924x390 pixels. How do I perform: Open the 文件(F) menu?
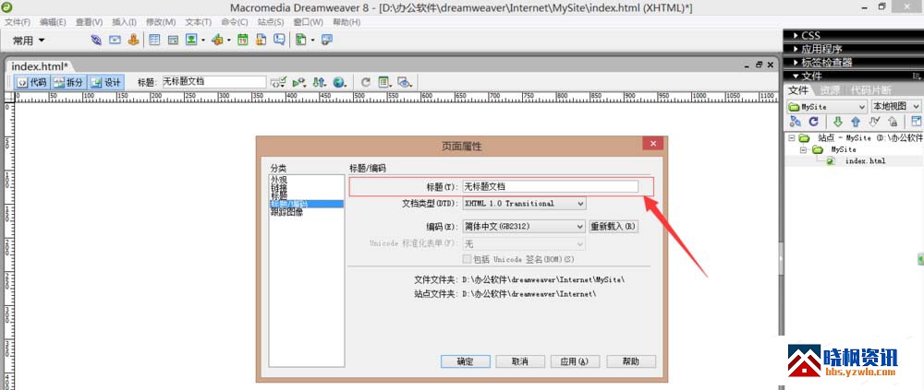[18, 22]
